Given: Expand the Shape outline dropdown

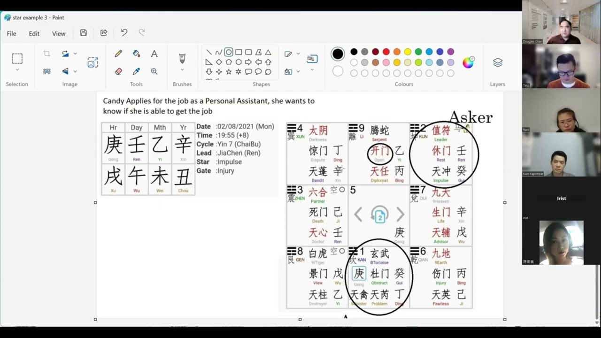Looking at the screenshot, I should coord(298,54).
